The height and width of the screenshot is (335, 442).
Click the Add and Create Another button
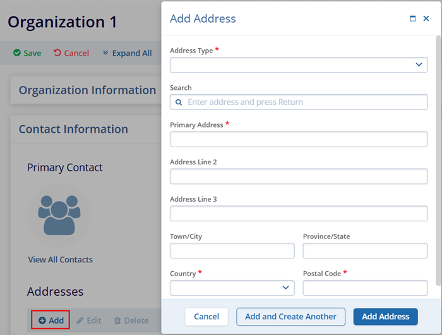coord(290,317)
